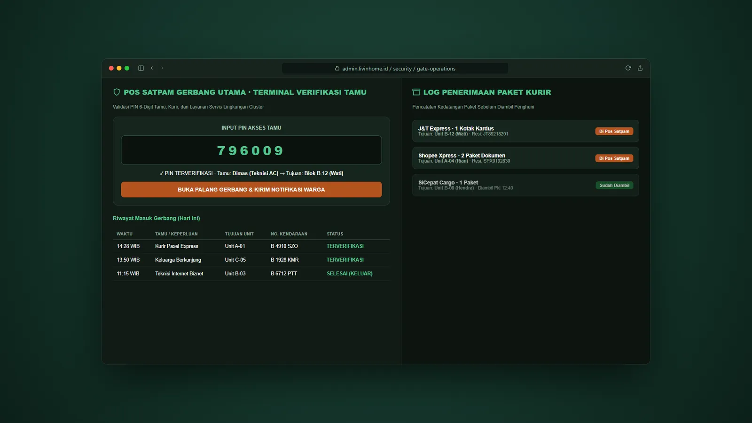Focus the address bar showing admin.livinhome.id
This screenshot has width=752, height=423.
(395, 68)
